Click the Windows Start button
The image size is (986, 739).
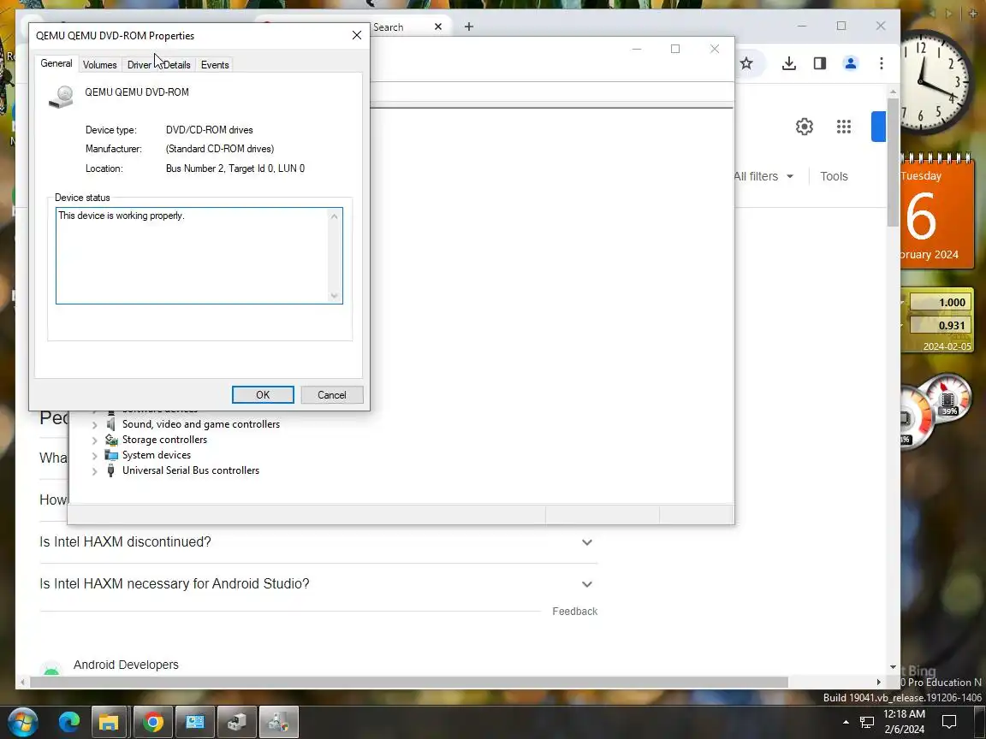pyautogui.click(x=22, y=722)
